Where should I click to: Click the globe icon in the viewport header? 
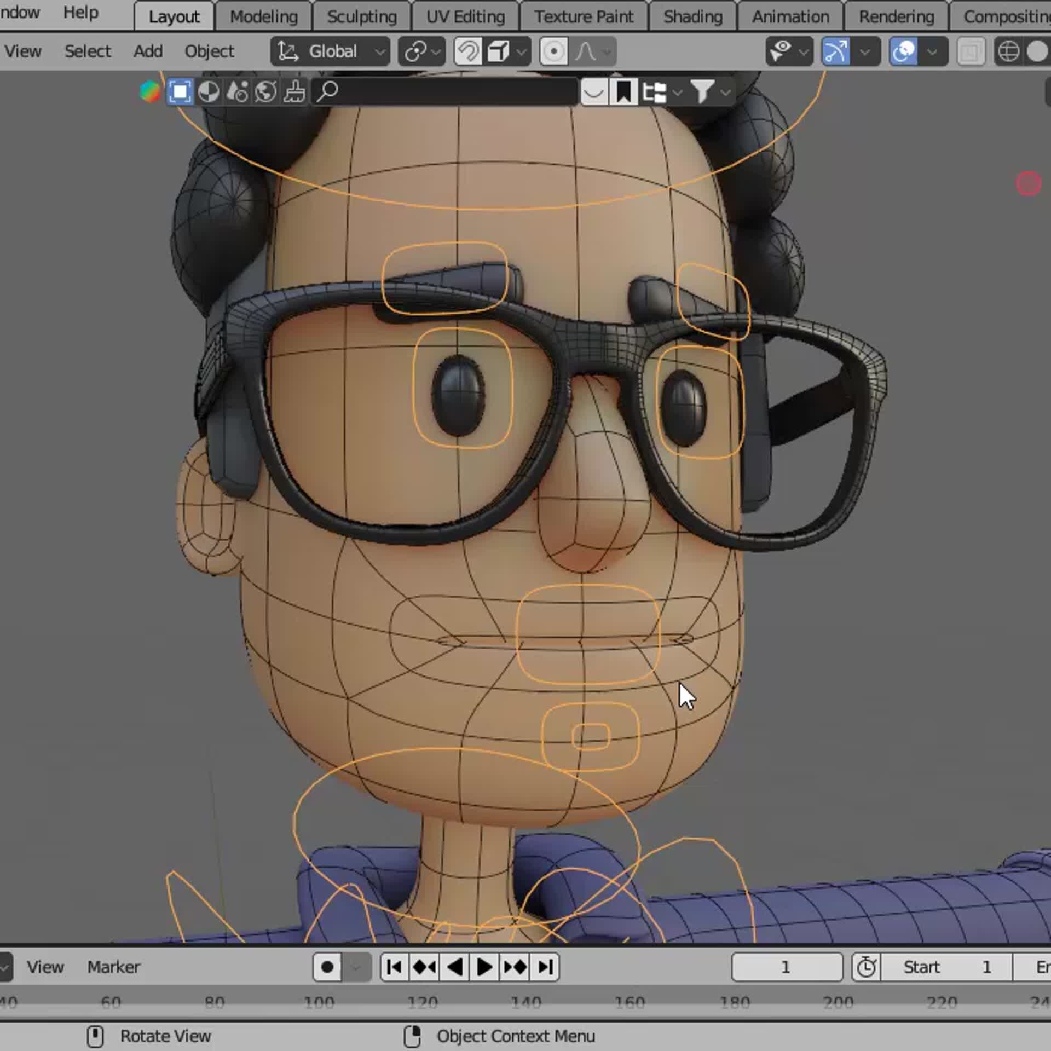click(x=1009, y=51)
